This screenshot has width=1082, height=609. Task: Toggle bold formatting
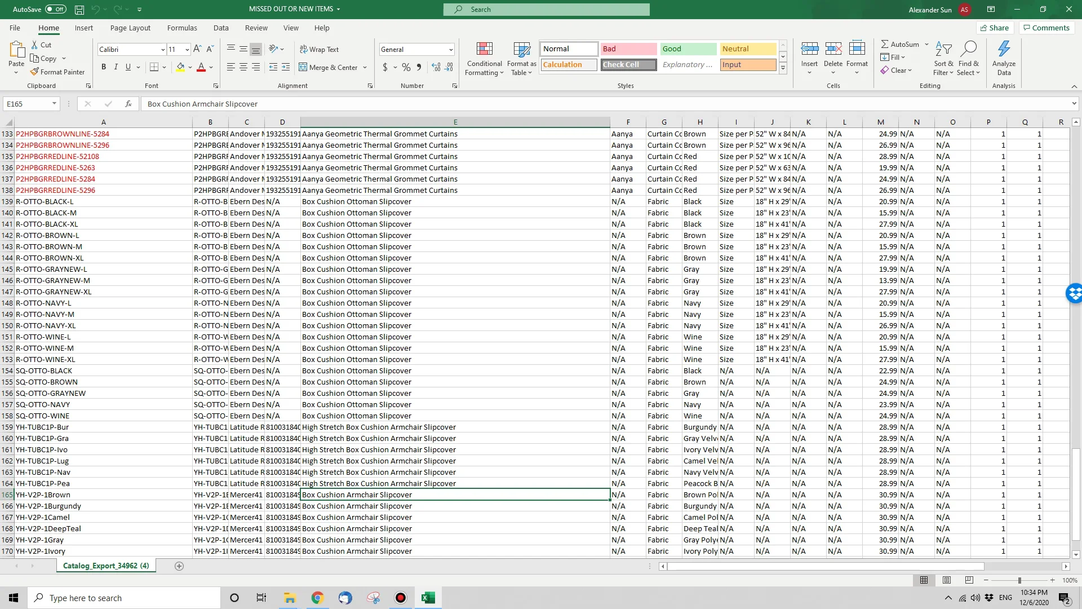pos(103,67)
